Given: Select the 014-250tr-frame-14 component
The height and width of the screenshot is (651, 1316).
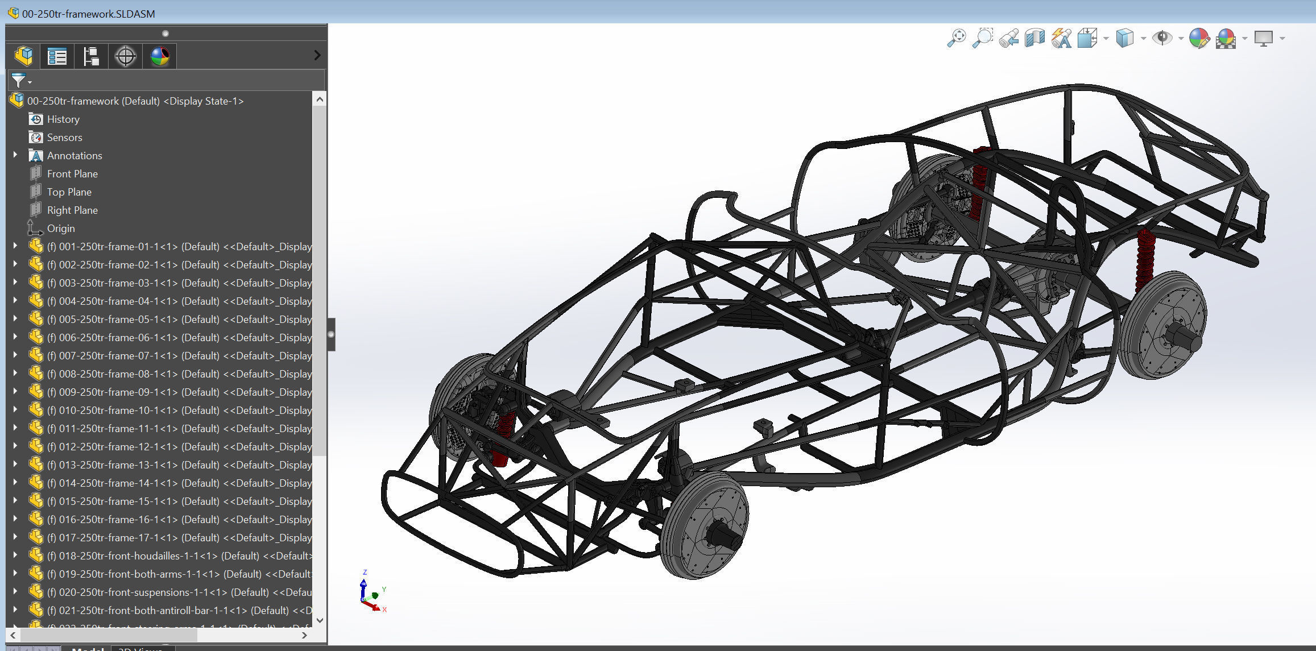Looking at the screenshot, I should point(179,483).
